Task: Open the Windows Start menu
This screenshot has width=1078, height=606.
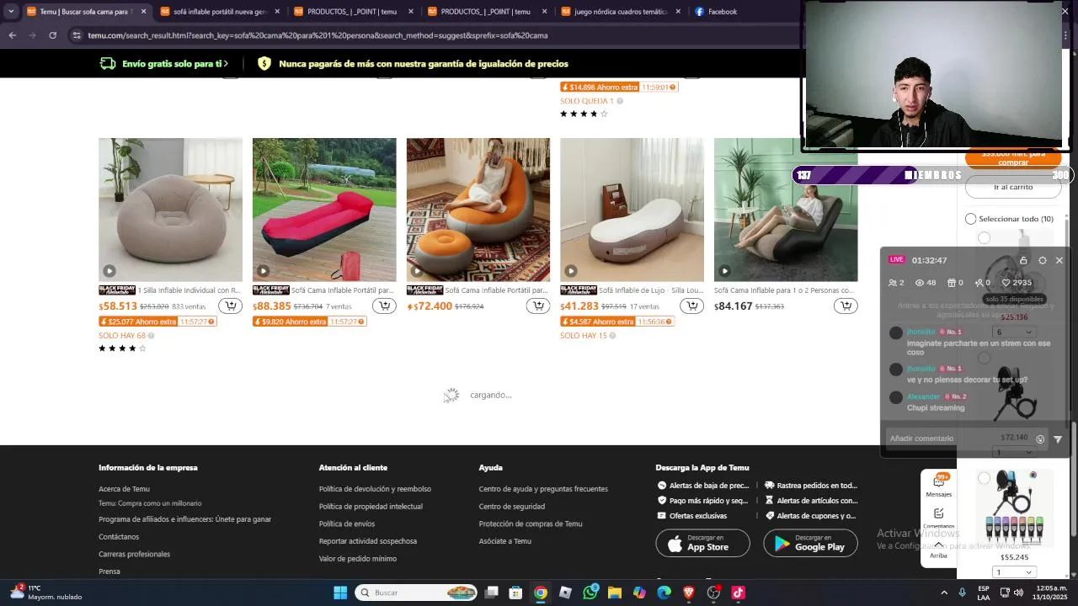Action: coord(340,593)
